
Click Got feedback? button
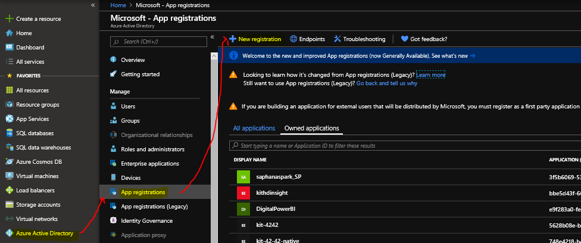[x=424, y=39]
